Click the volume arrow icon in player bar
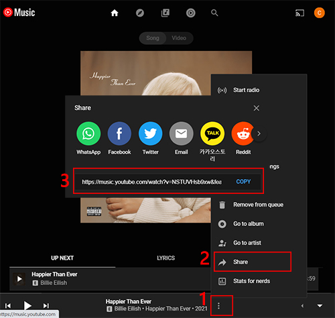The height and width of the screenshot is (318, 335). [302, 306]
